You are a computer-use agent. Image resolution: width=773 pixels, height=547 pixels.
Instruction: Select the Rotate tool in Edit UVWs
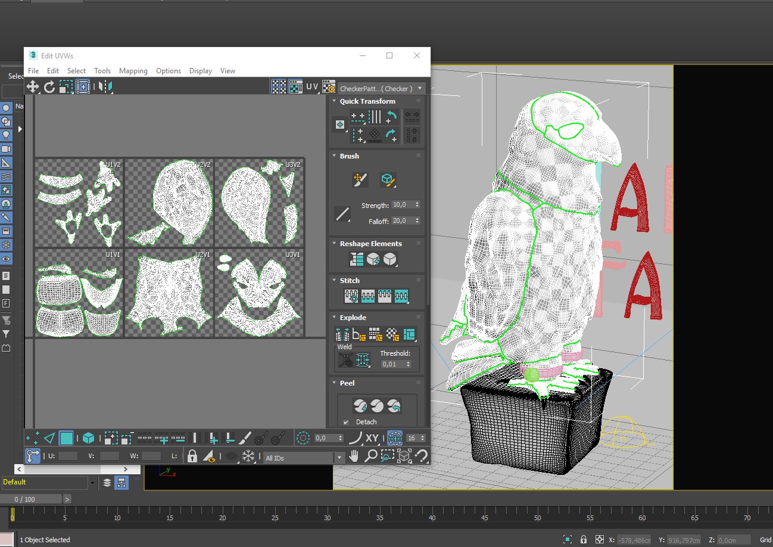coord(49,87)
